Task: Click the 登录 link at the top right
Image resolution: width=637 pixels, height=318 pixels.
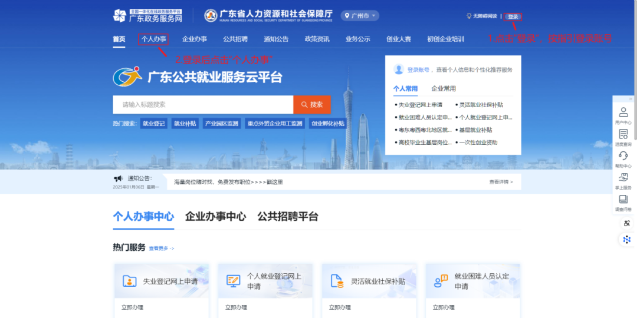Action: [513, 16]
